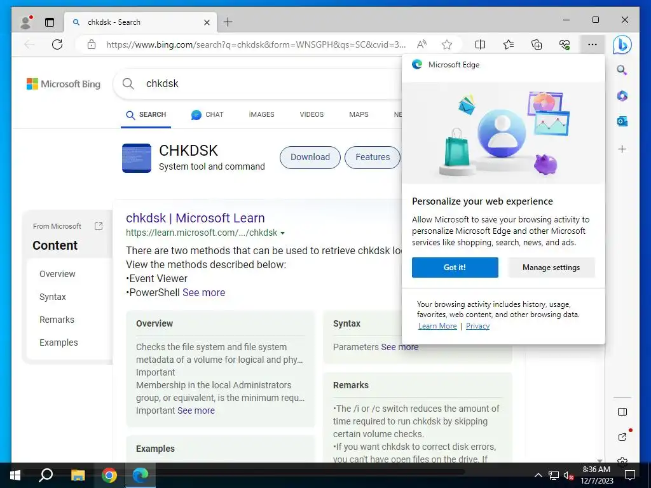
Task: Switch to the CHAT tab
Action: pyautogui.click(x=207, y=114)
